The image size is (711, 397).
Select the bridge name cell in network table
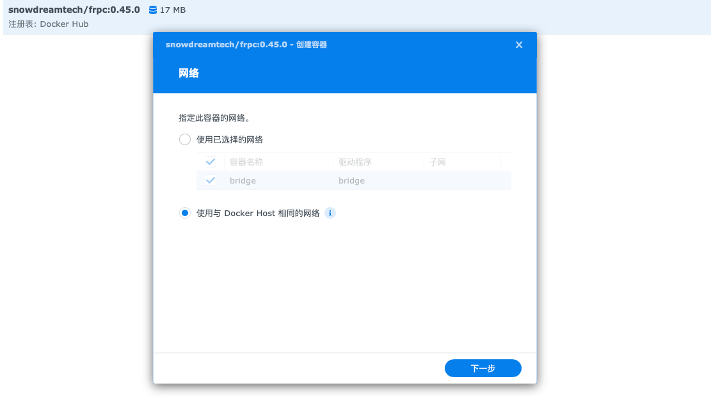point(243,181)
